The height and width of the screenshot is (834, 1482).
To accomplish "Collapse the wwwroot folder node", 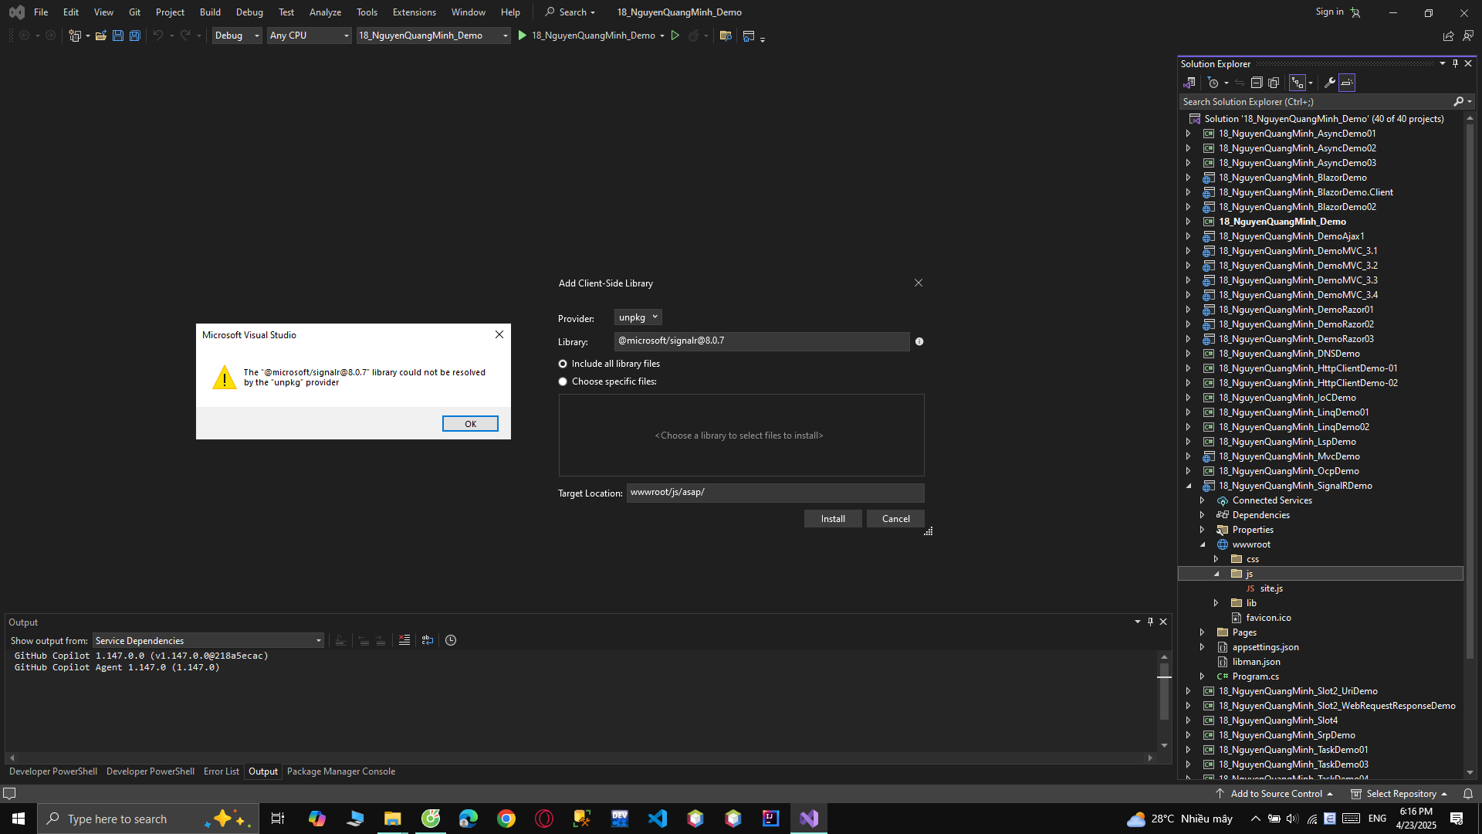I will pyautogui.click(x=1203, y=544).
